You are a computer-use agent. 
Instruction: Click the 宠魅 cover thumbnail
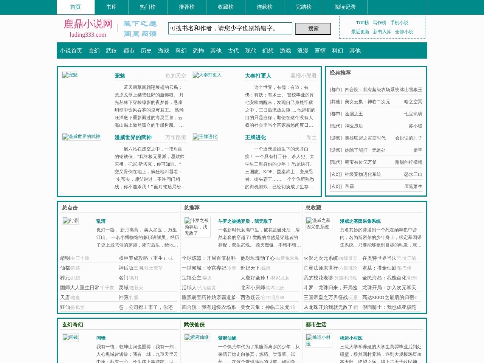70,75
